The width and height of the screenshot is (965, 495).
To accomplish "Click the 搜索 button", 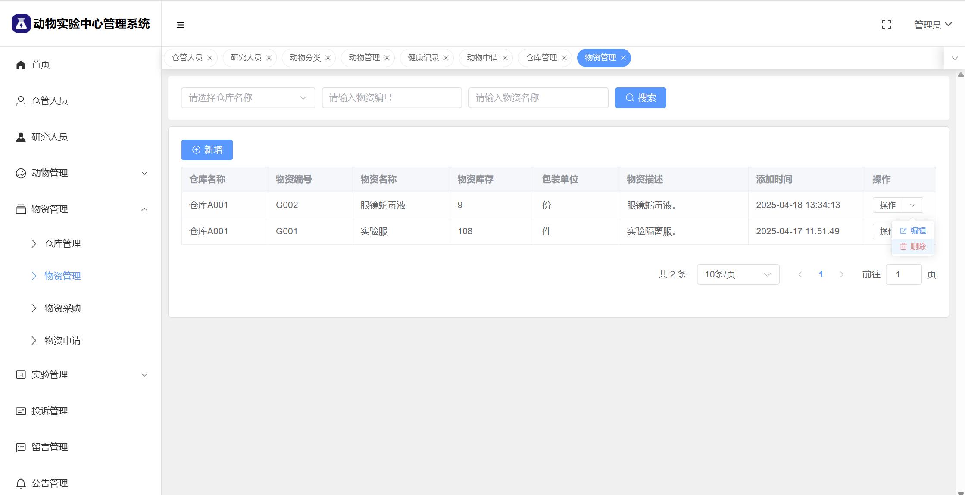I will point(640,98).
